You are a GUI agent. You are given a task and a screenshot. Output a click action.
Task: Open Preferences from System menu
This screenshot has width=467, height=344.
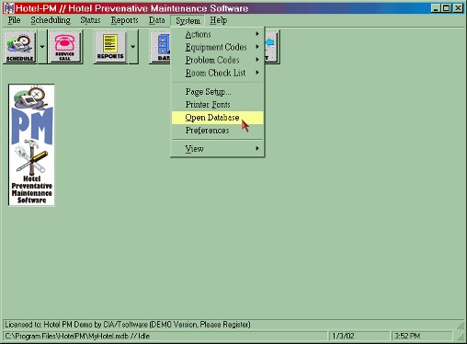click(217, 131)
